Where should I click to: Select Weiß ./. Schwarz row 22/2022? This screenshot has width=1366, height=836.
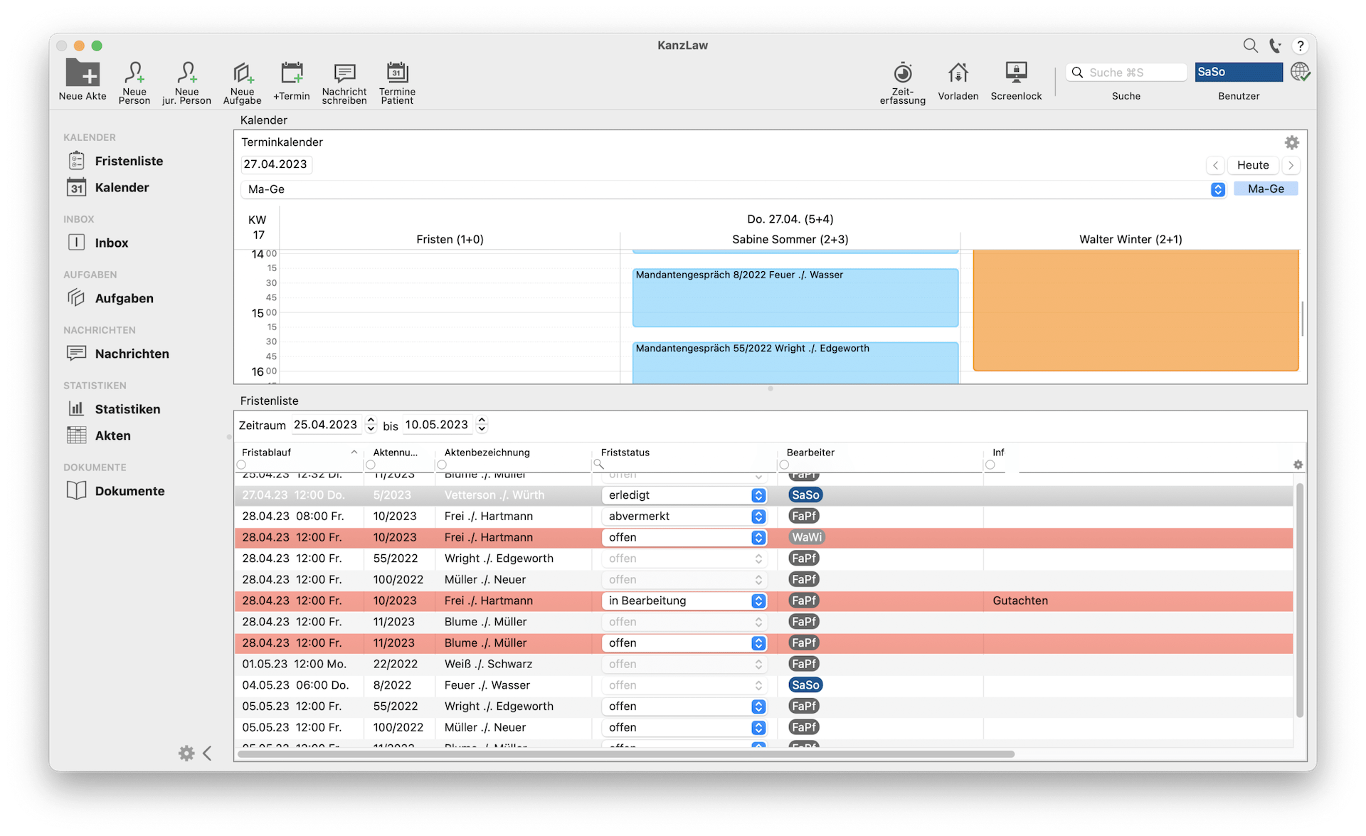763,665
